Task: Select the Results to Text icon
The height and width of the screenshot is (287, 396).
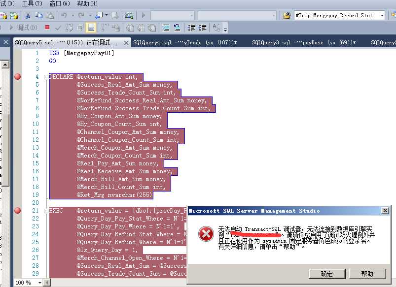Action: (x=130, y=28)
